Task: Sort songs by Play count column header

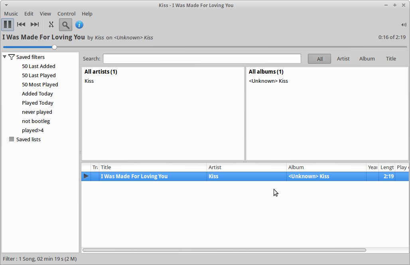Action: point(402,167)
